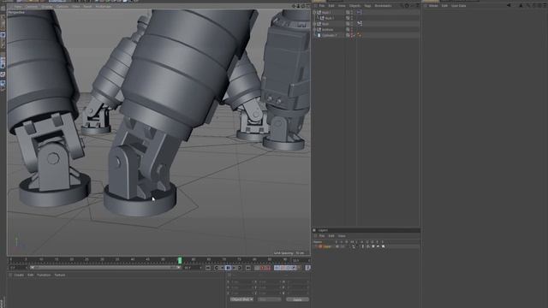
Task: Click the orange tag on Cylinder.1 row
Action: pos(359,35)
